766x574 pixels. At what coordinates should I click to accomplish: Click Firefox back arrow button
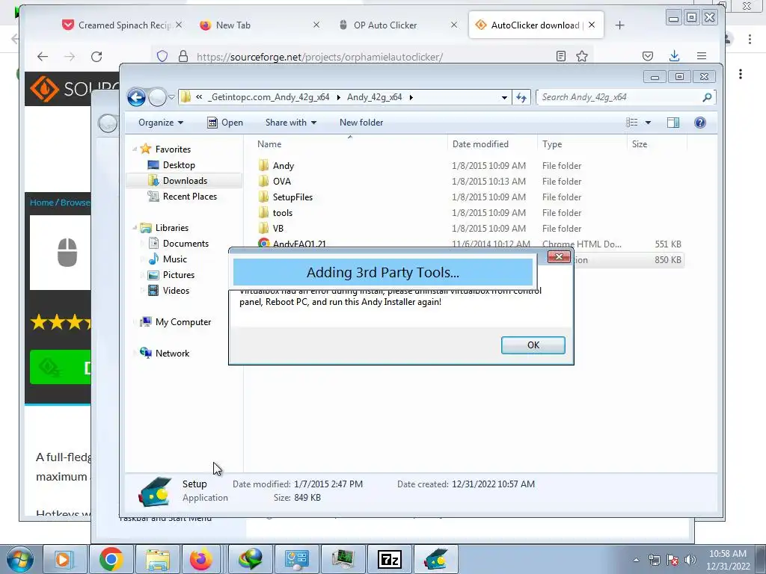point(43,57)
